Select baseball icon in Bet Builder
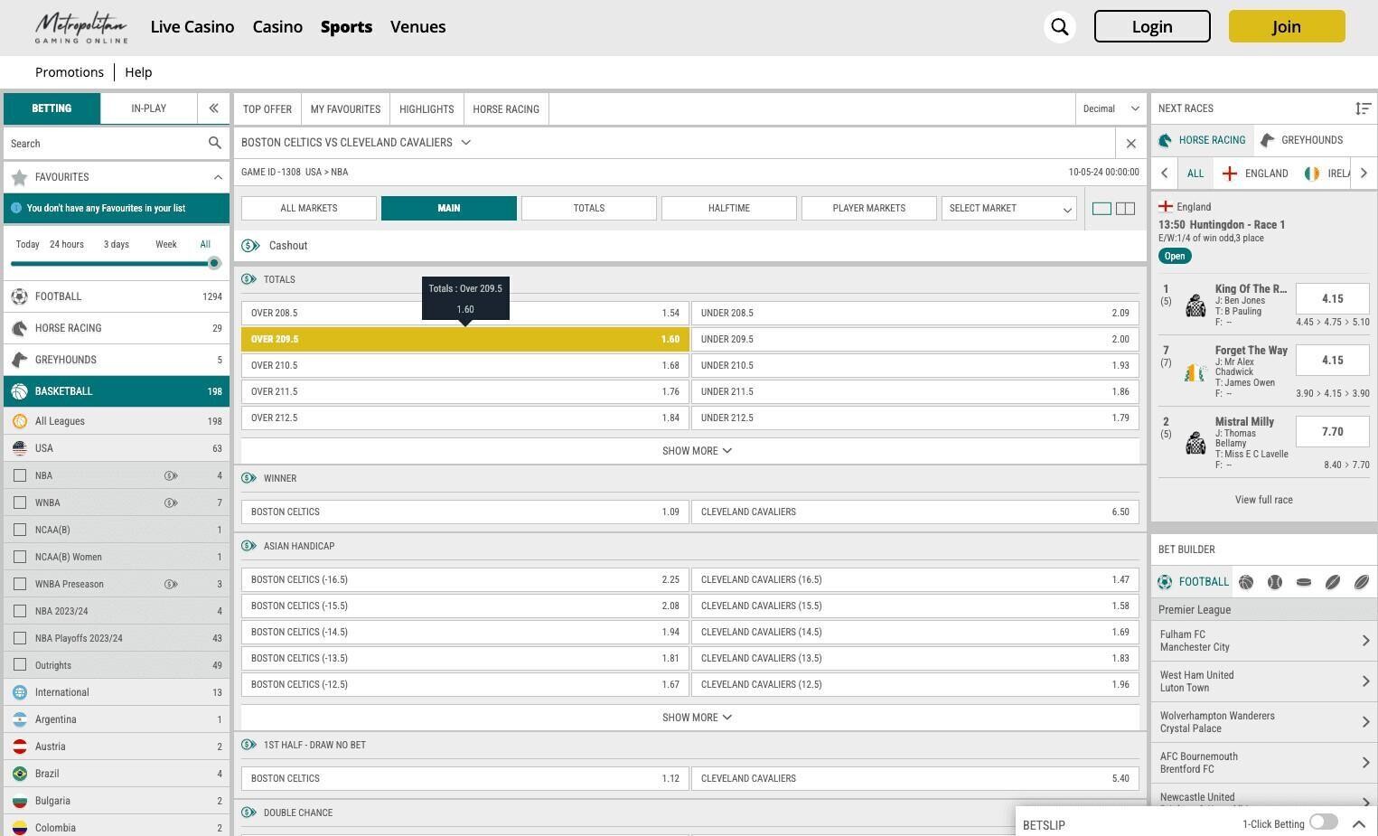 (x=1275, y=582)
